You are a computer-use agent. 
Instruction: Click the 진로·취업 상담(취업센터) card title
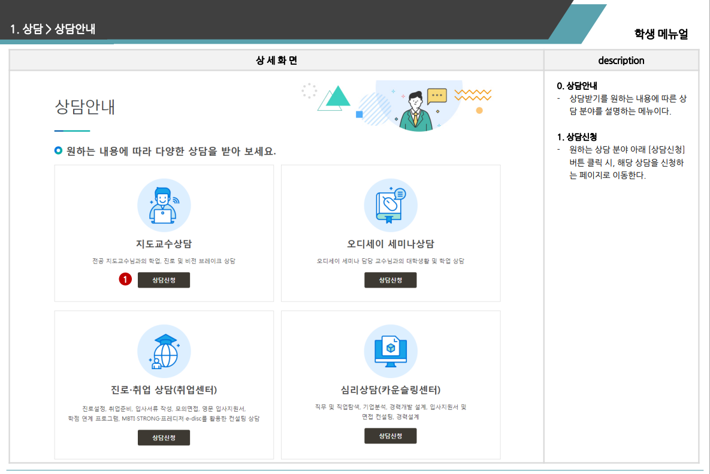[x=164, y=390]
